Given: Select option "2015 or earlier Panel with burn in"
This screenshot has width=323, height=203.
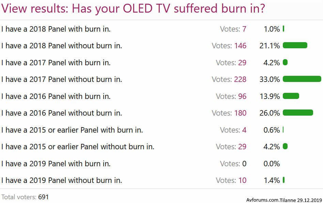Looking at the screenshot, I should click(72, 130).
